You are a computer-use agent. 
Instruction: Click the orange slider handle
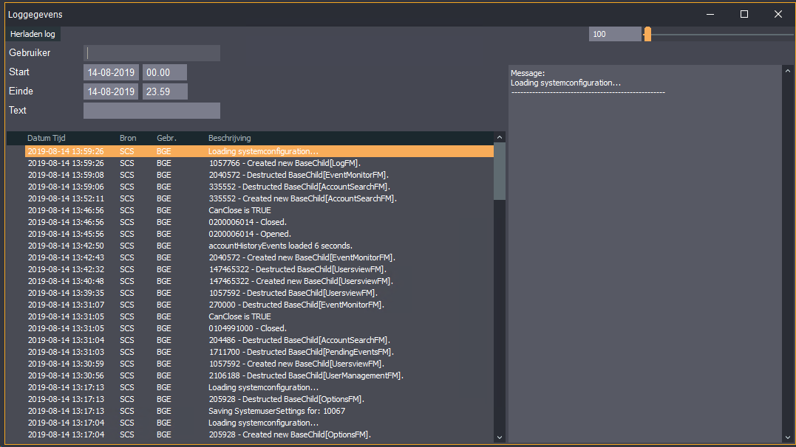647,34
